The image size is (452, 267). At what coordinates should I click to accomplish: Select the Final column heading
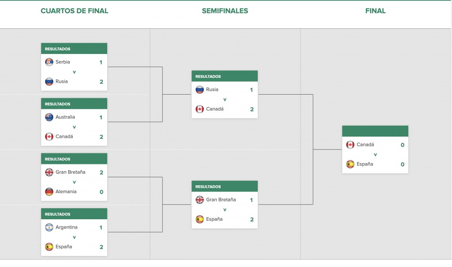tap(375, 11)
